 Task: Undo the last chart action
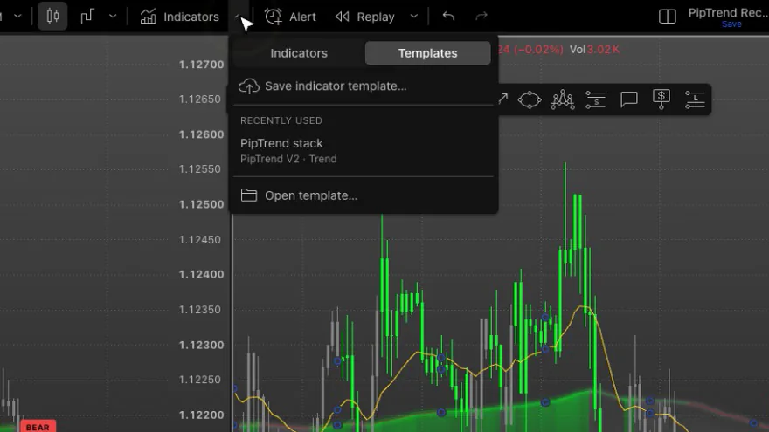tap(448, 17)
